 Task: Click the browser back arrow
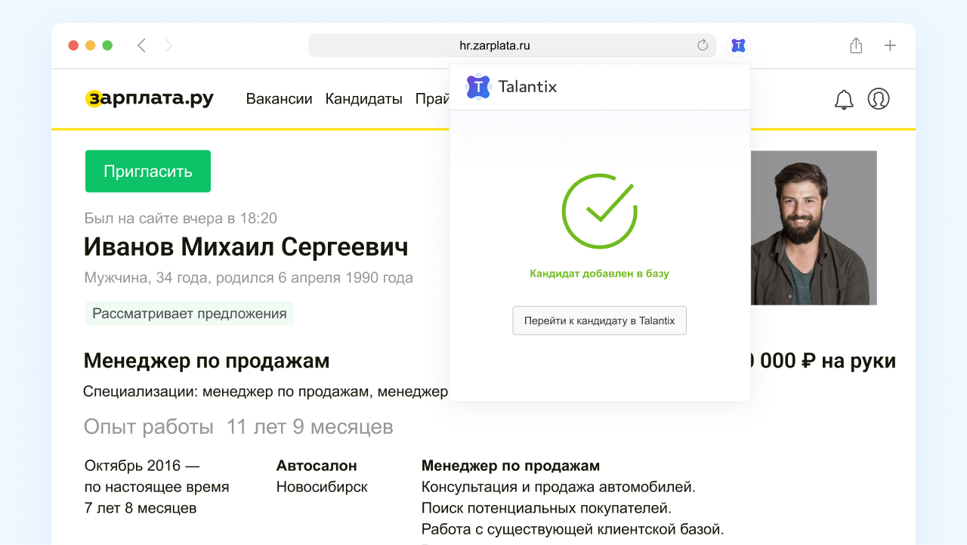[141, 45]
